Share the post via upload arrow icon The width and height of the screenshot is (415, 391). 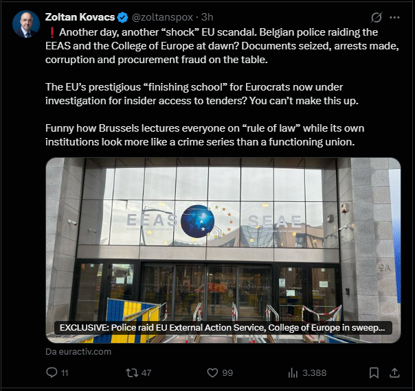click(x=394, y=372)
